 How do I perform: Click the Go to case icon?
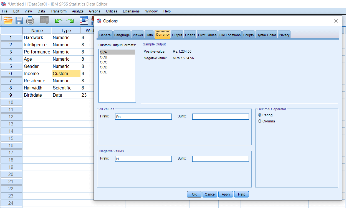[x=84, y=21]
